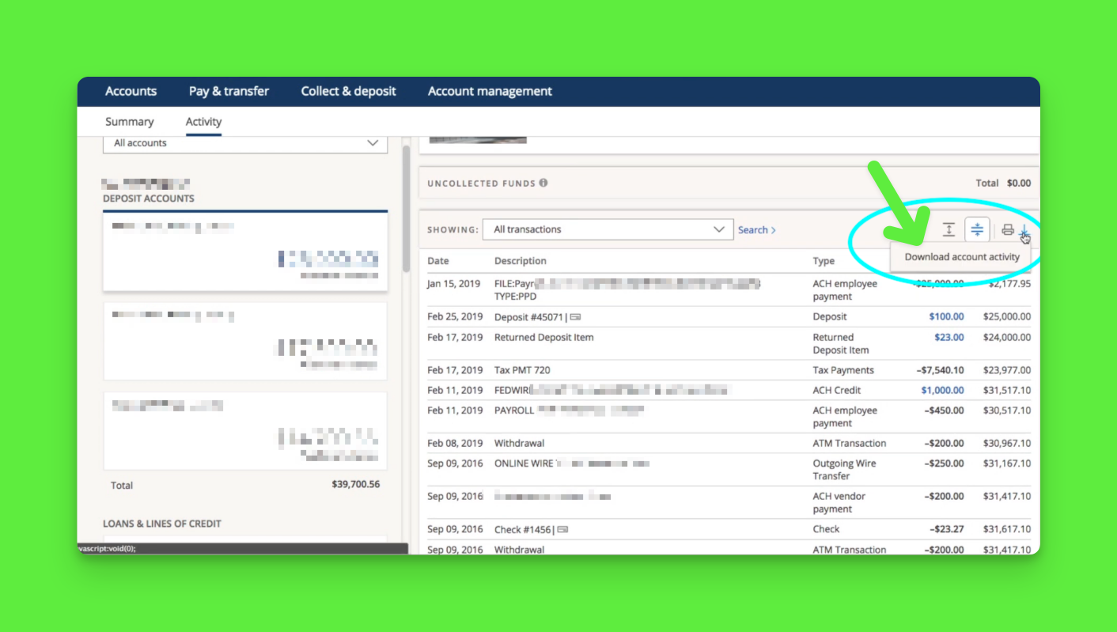Select the third deposit account card
The image size is (1117, 632).
tap(245, 431)
